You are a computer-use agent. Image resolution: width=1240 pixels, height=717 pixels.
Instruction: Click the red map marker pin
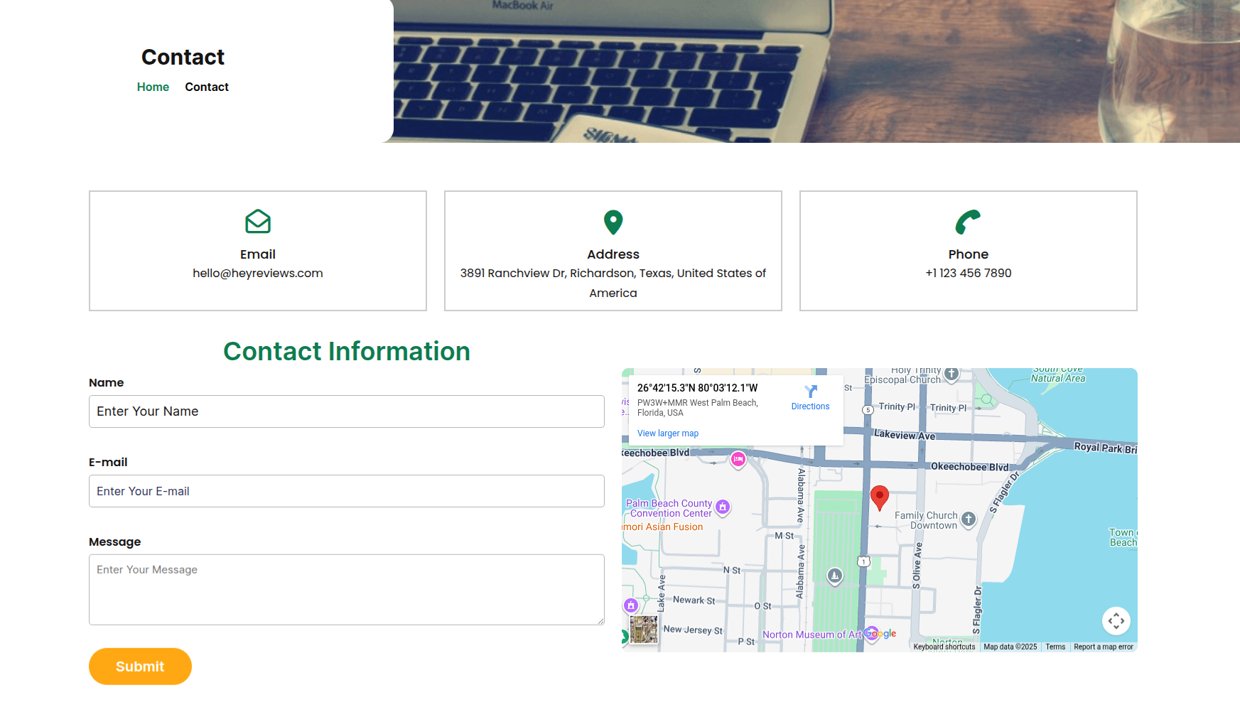[879, 497]
